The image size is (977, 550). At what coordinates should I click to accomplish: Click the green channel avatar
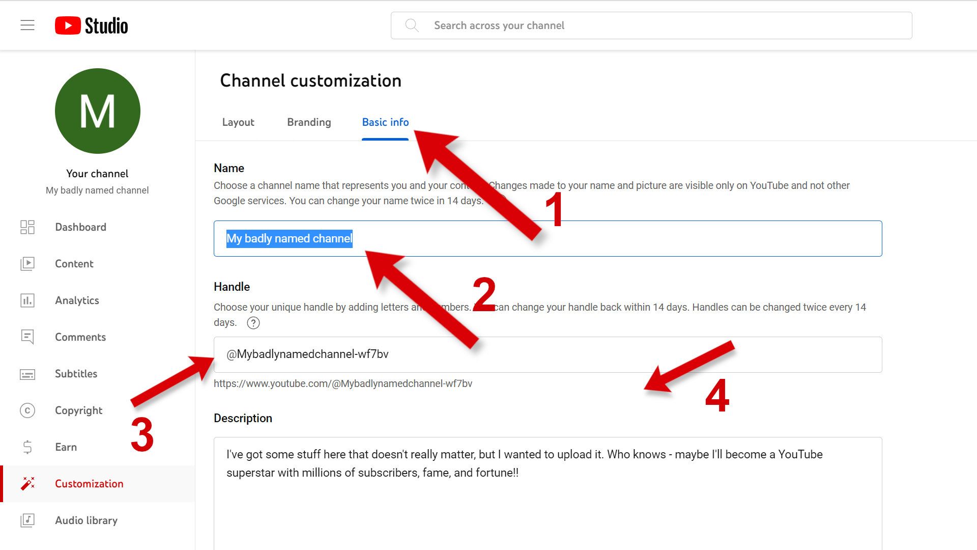pyautogui.click(x=97, y=111)
